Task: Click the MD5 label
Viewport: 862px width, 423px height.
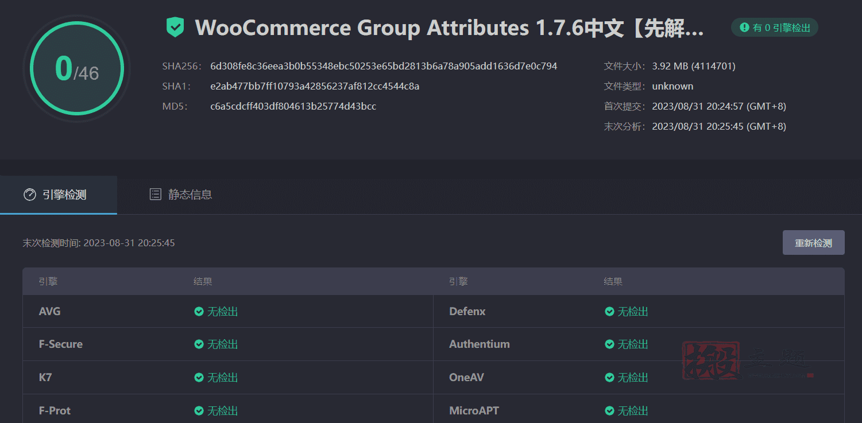Action: [175, 106]
